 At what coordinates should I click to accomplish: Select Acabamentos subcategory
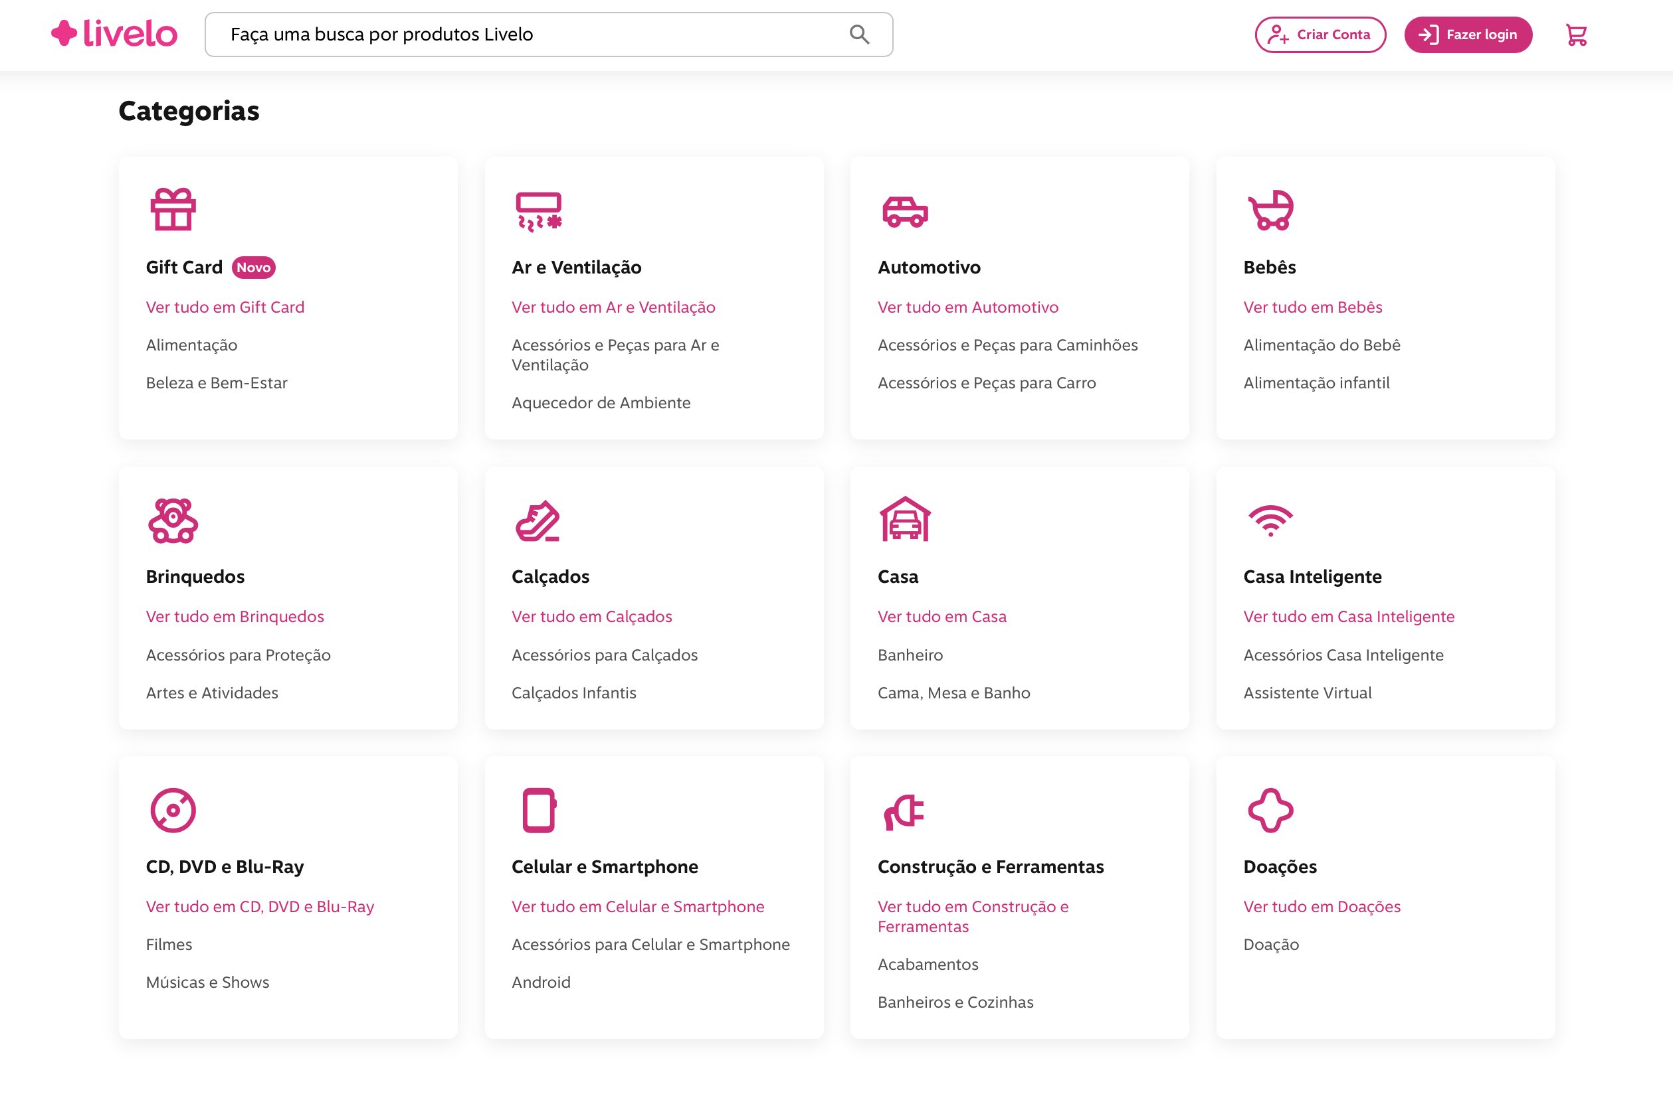coord(928,964)
